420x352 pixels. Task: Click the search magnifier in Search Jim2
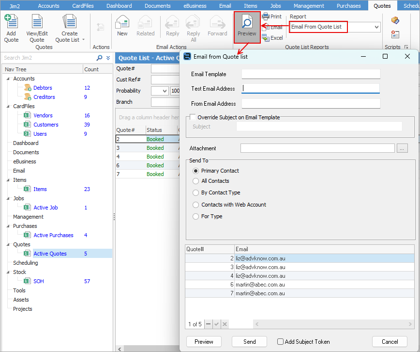(x=100, y=58)
